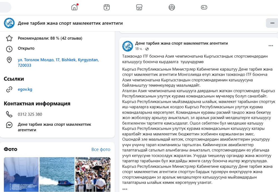
Task: Click the star recommendation icon
Action: click(x=9, y=38)
